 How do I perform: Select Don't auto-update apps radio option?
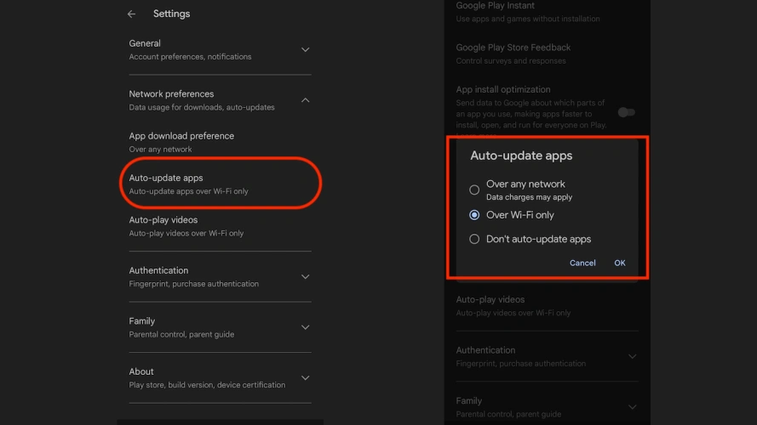click(474, 239)
